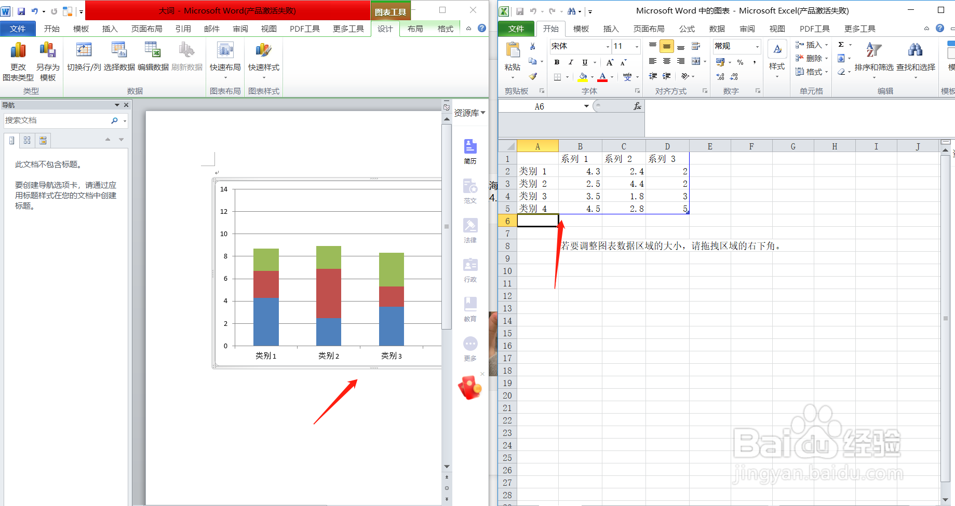Click Save As Template chart icon
Image resolution: width=955 pixels, height=506 pixels.
click(48, 62)
